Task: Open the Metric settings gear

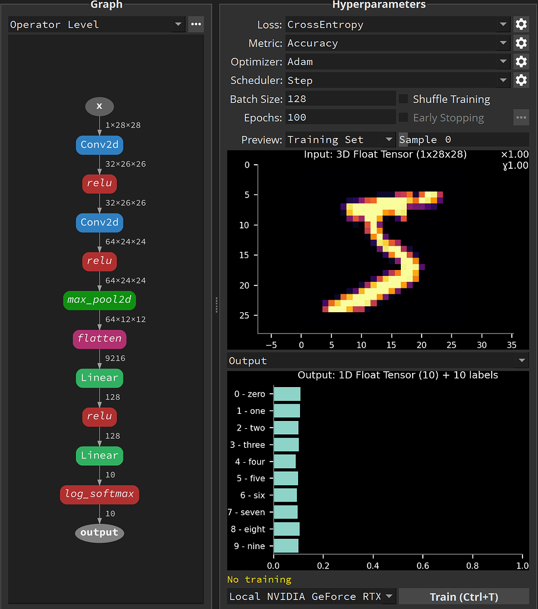Action: tap(521, 43)
